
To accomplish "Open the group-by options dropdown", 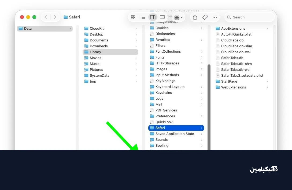I will tap(178, 17).
